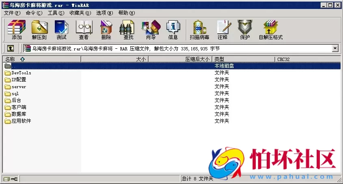Expand the address path dropdown arrow

(x=335, y=48)
